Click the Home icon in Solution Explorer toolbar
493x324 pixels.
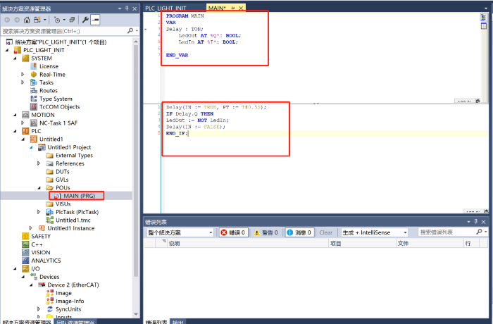point(27,20)
